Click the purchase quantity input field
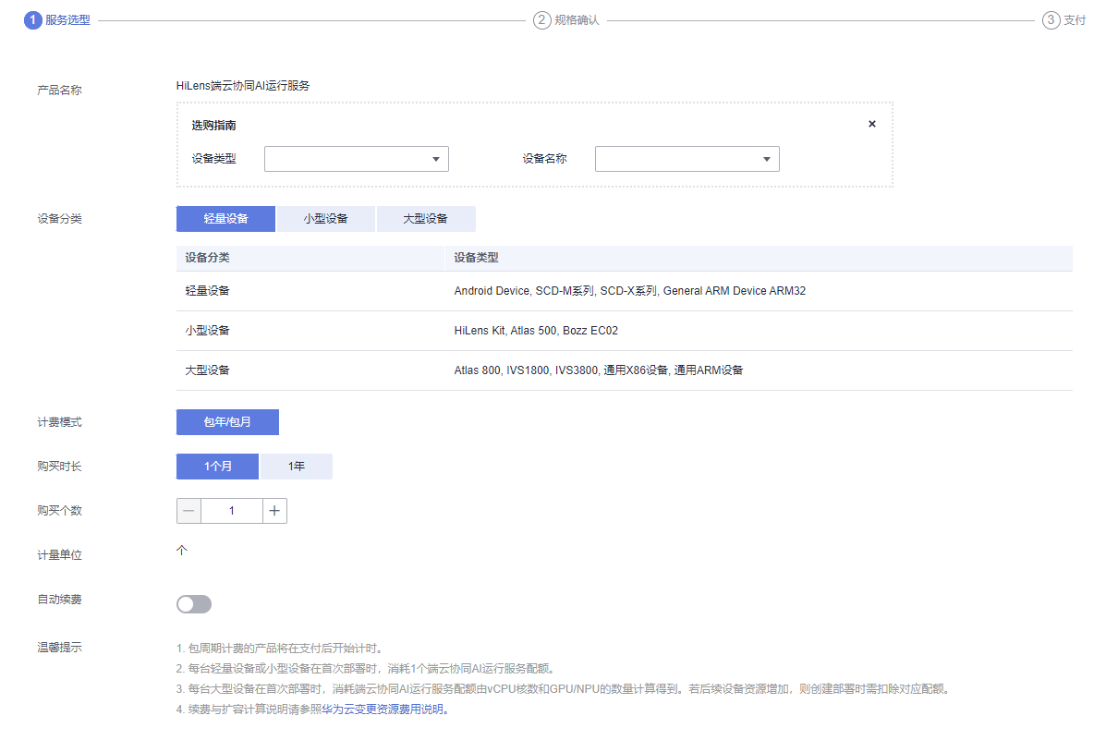The height and width of the screenshot is (740, 1106). 231,511
